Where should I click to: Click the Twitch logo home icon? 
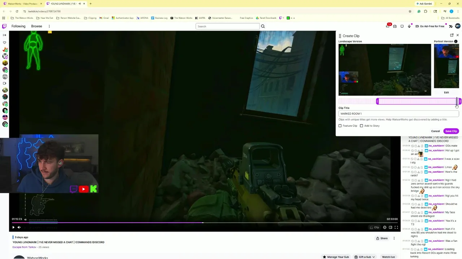click(x=4, y=26)
